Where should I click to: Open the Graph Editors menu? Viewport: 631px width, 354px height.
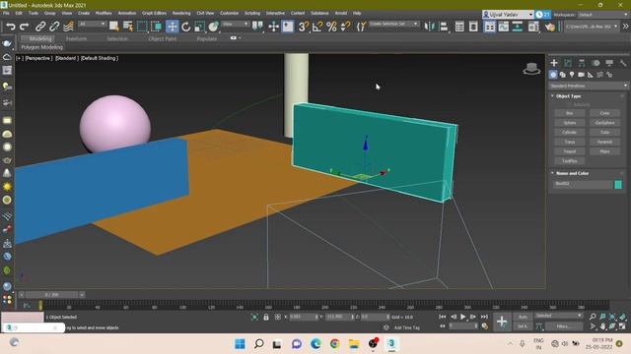point(154,13)
